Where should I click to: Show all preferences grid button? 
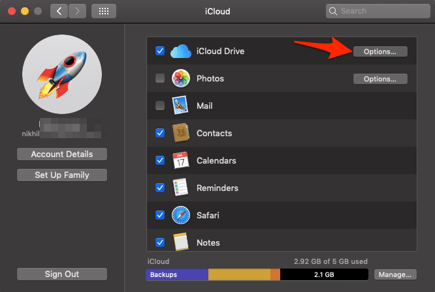(104, 11)
